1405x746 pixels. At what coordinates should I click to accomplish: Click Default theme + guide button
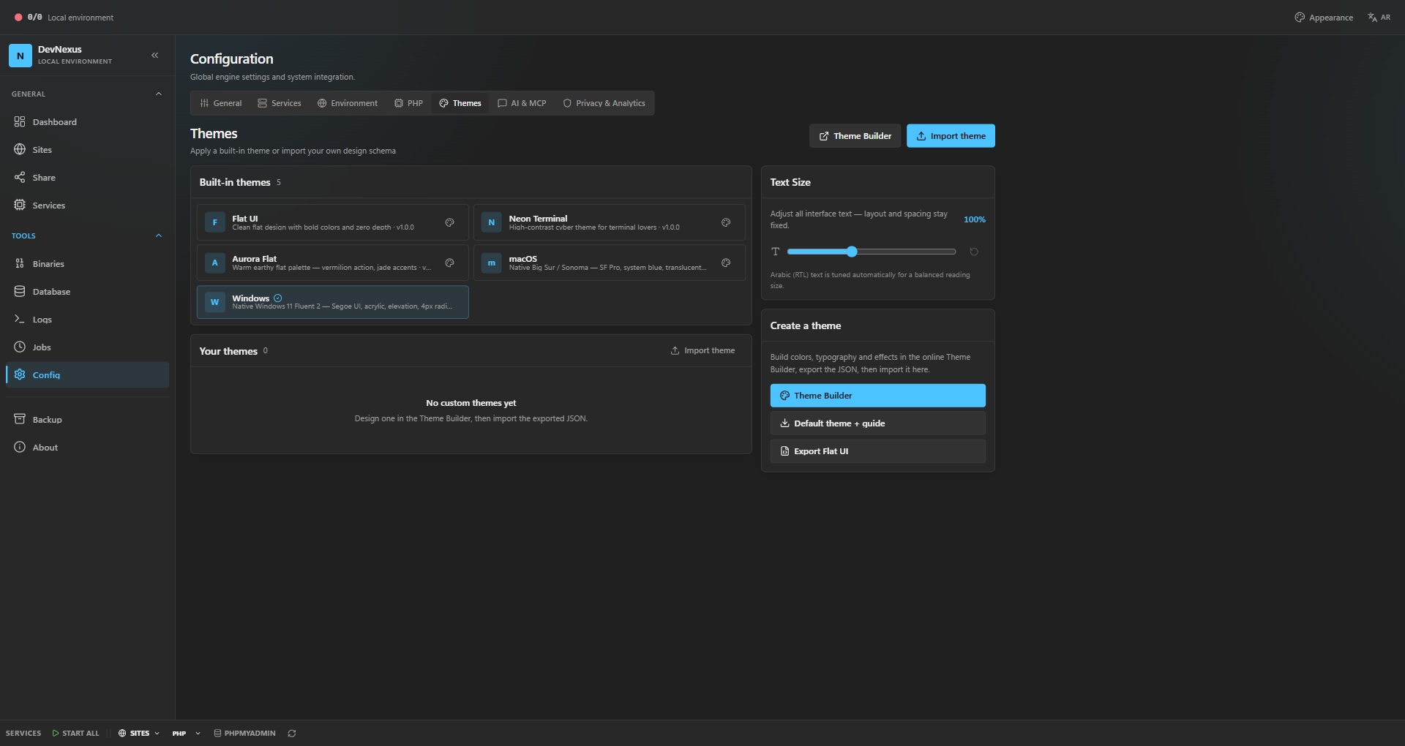click(x=877, y=423)
